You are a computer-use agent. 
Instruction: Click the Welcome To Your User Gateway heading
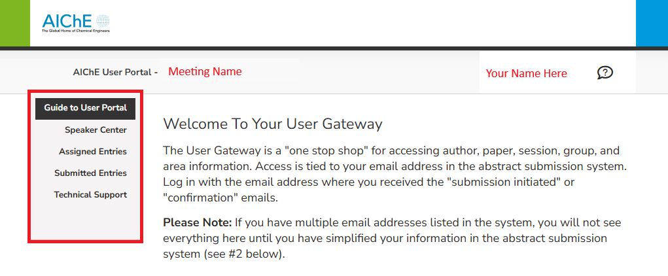click(272, 124)
